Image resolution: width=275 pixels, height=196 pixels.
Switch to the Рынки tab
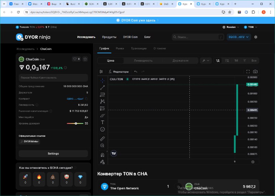120,48
